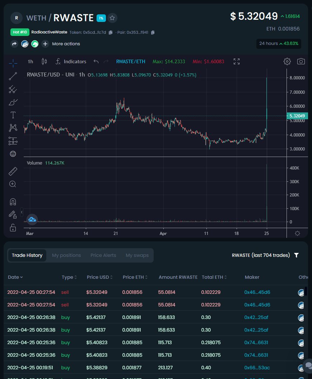The height and width of the screenshot is (379, 312).
Task: Copy the pair address 0x353...f941
Action: pos(153,32)
